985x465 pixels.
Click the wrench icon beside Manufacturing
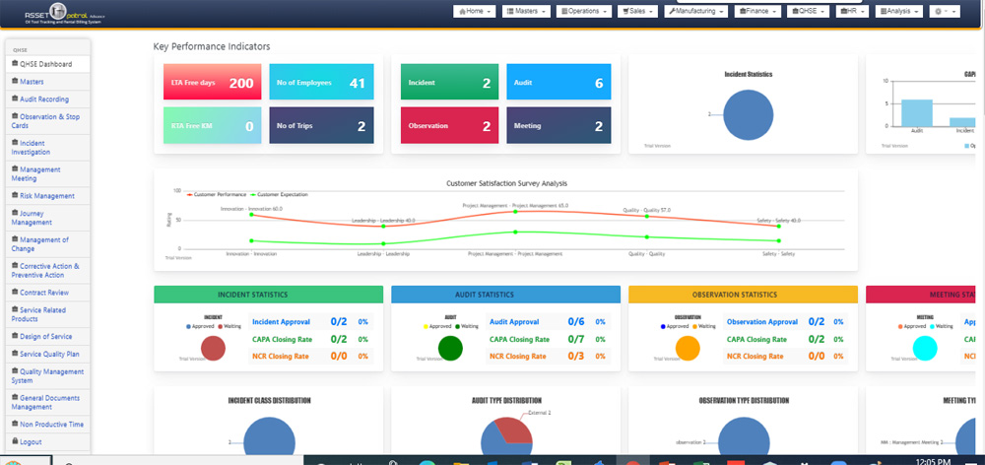[x=672, y=11]
